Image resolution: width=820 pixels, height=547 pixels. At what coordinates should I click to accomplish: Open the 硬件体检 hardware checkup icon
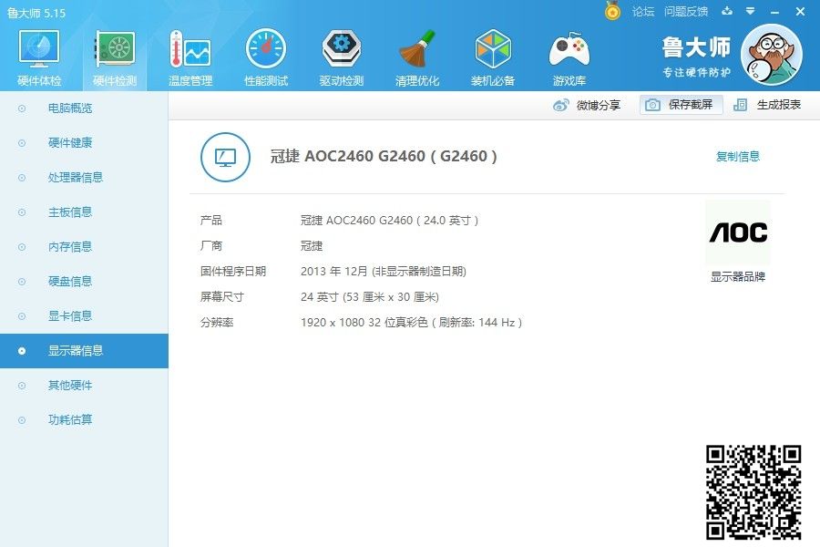[x=39, y=51]
